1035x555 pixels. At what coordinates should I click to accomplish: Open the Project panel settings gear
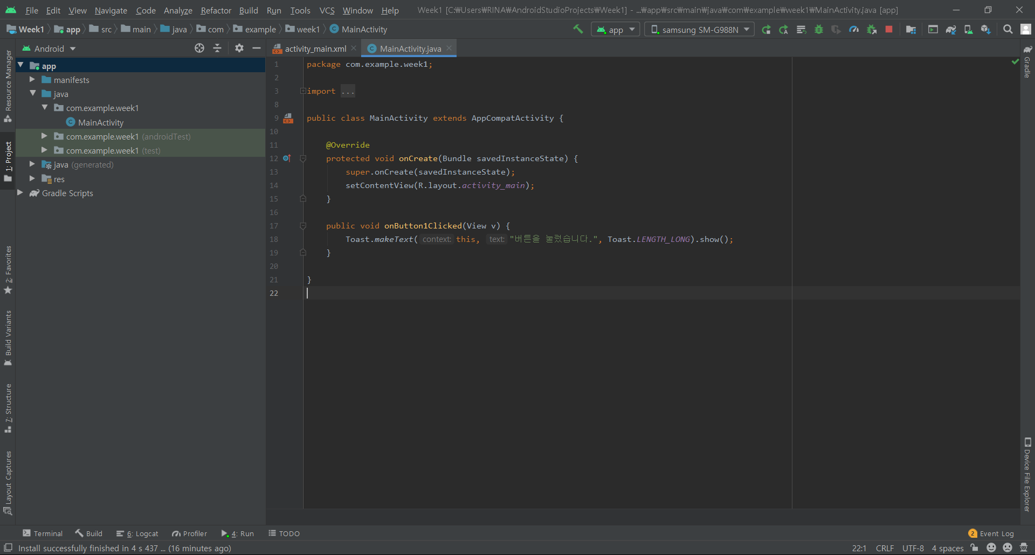239,48
